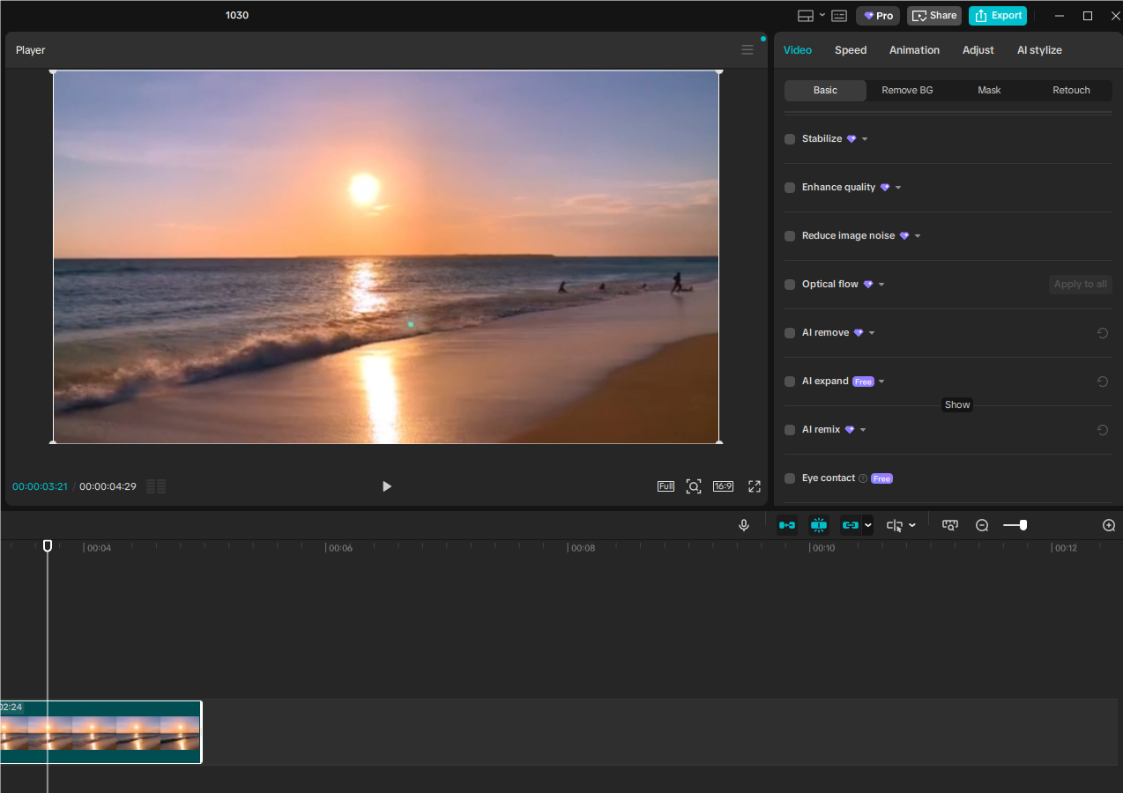The width and height of the screenshot is (1123, 793).
Task: Expand the Reduce image noise settings
Action: [917, 235]
